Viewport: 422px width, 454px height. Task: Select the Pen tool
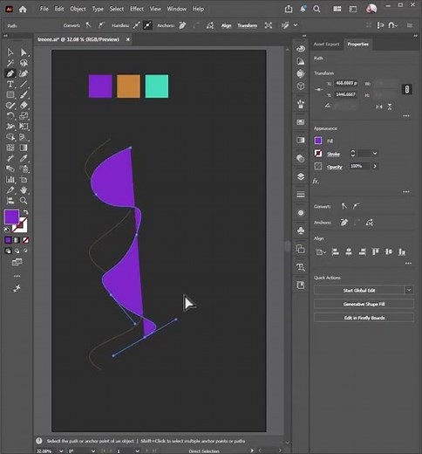(10, 73)
